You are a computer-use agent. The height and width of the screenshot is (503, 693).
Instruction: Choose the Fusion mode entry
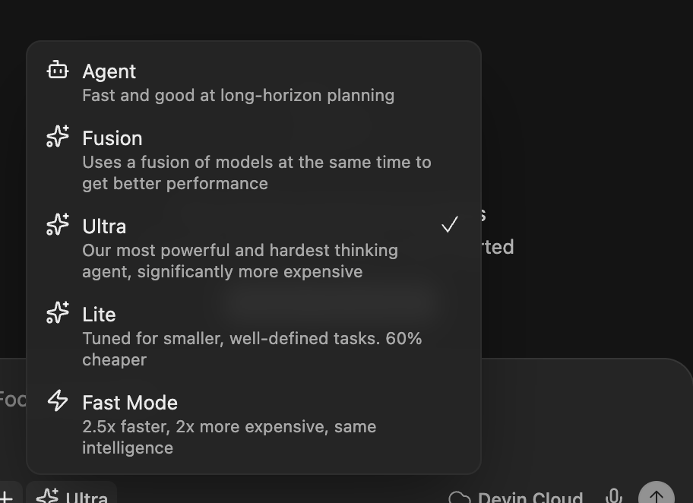click(254, 160)
